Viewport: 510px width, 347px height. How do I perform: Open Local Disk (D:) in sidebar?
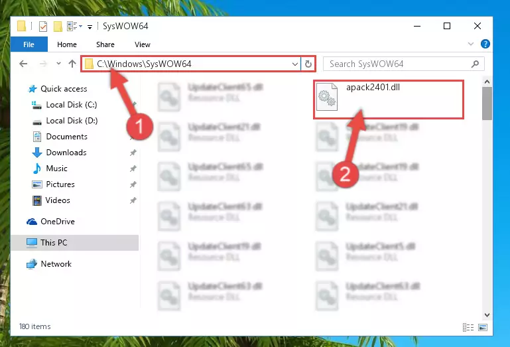pos(72,121)
